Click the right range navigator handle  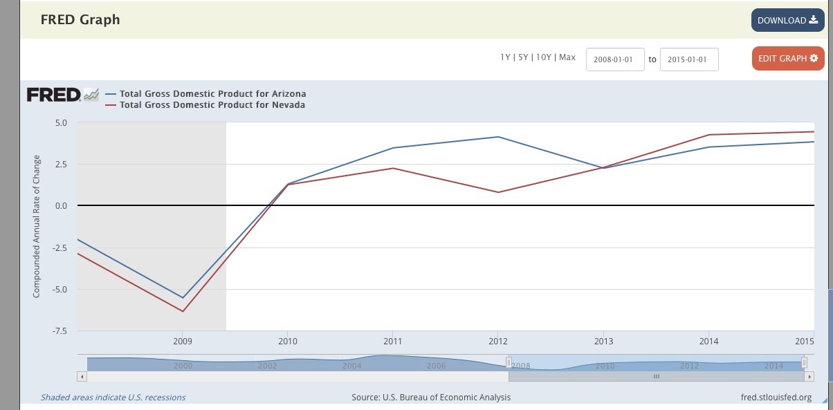pyautogui.click(x=804, y=363)
